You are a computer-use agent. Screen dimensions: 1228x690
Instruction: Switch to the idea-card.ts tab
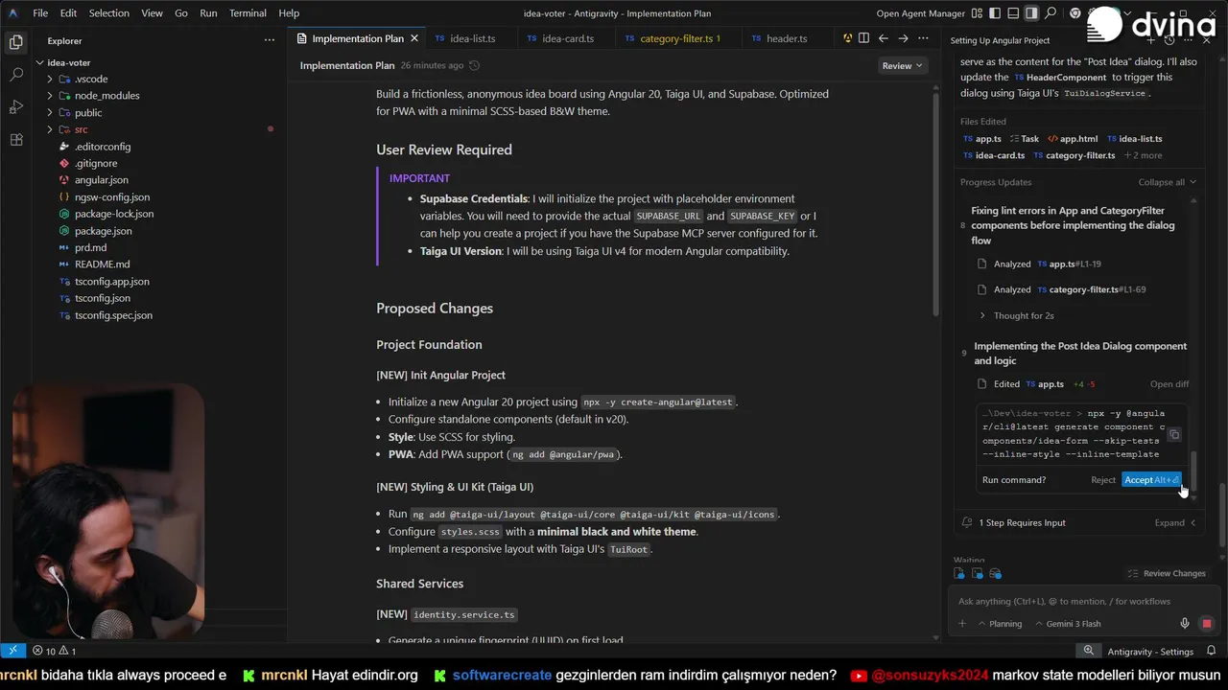(568, 38)
